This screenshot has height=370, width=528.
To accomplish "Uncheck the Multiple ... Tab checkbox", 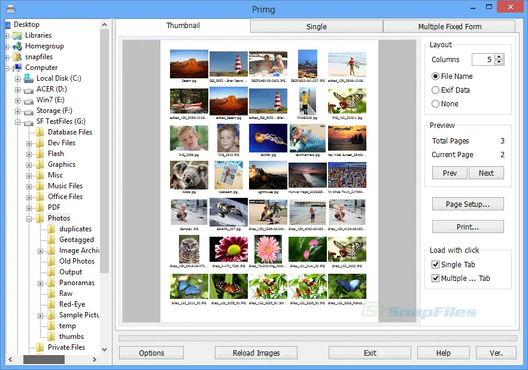I will [x=435, y=278].
